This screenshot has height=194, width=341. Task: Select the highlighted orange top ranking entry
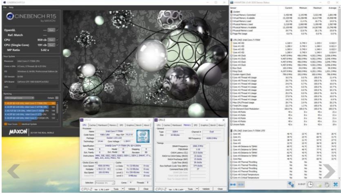pyautogui.click(x=28, y=103)
